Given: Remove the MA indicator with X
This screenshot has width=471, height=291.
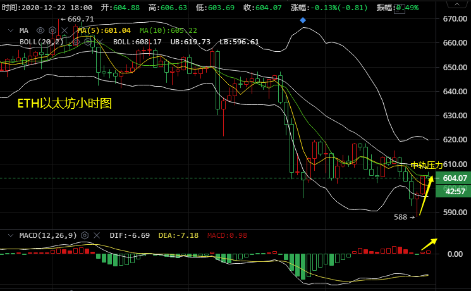Looking at the screenshot, I should click(63, 30).
